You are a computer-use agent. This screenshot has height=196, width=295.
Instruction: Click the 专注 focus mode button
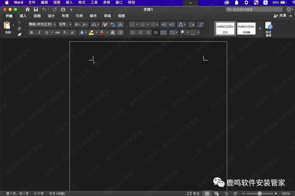click(x=193, y=194)
